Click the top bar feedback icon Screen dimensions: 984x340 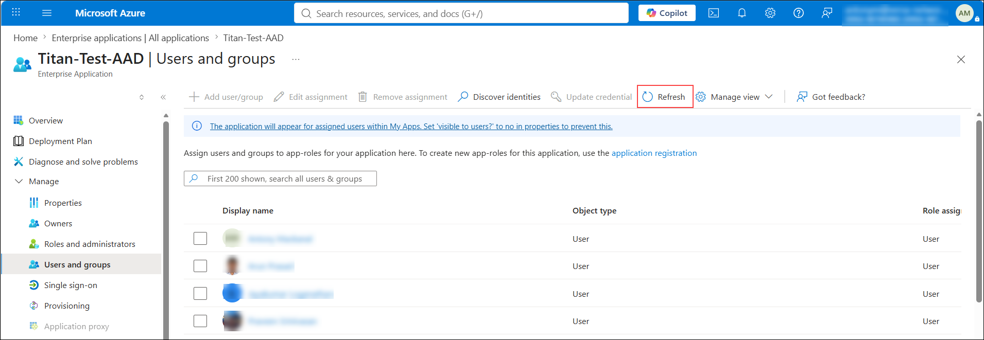[x=827, y=13]
